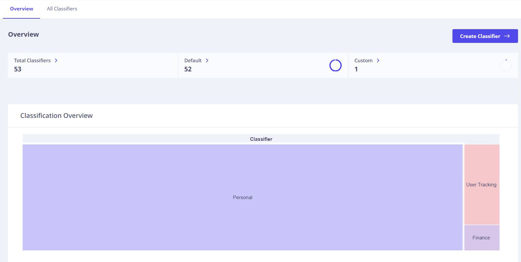Select the Finance treemap block
This screenshot has width=521, height=262.
482,238
